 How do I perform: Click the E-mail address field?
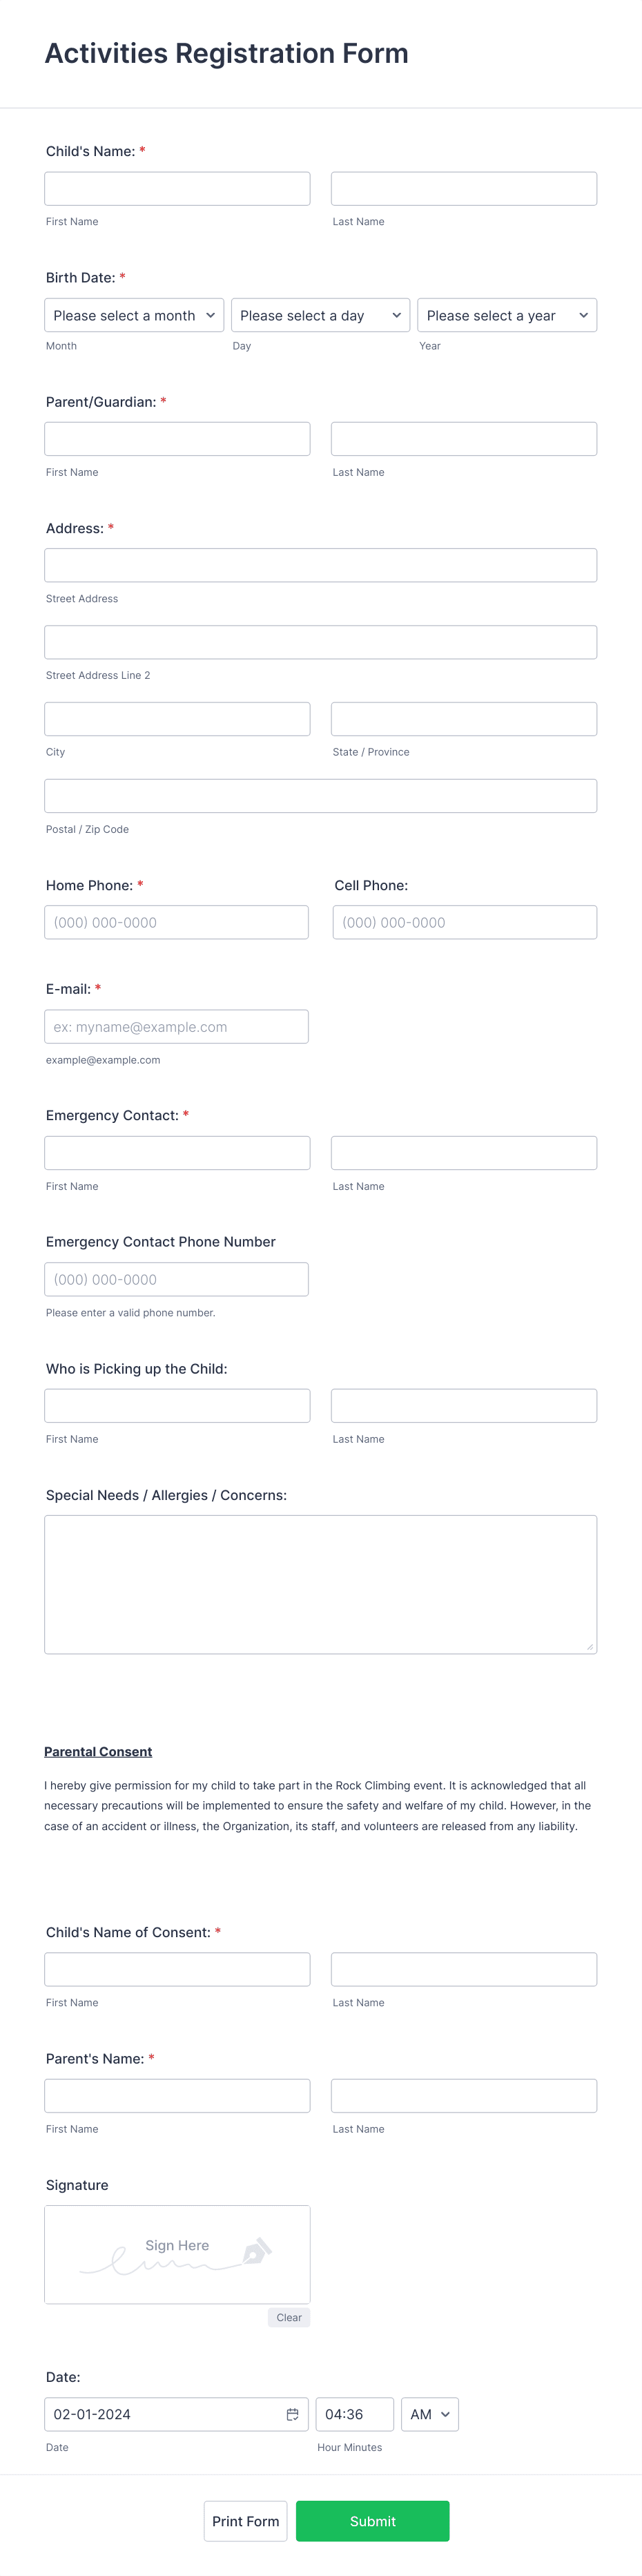click(177, 1026)
